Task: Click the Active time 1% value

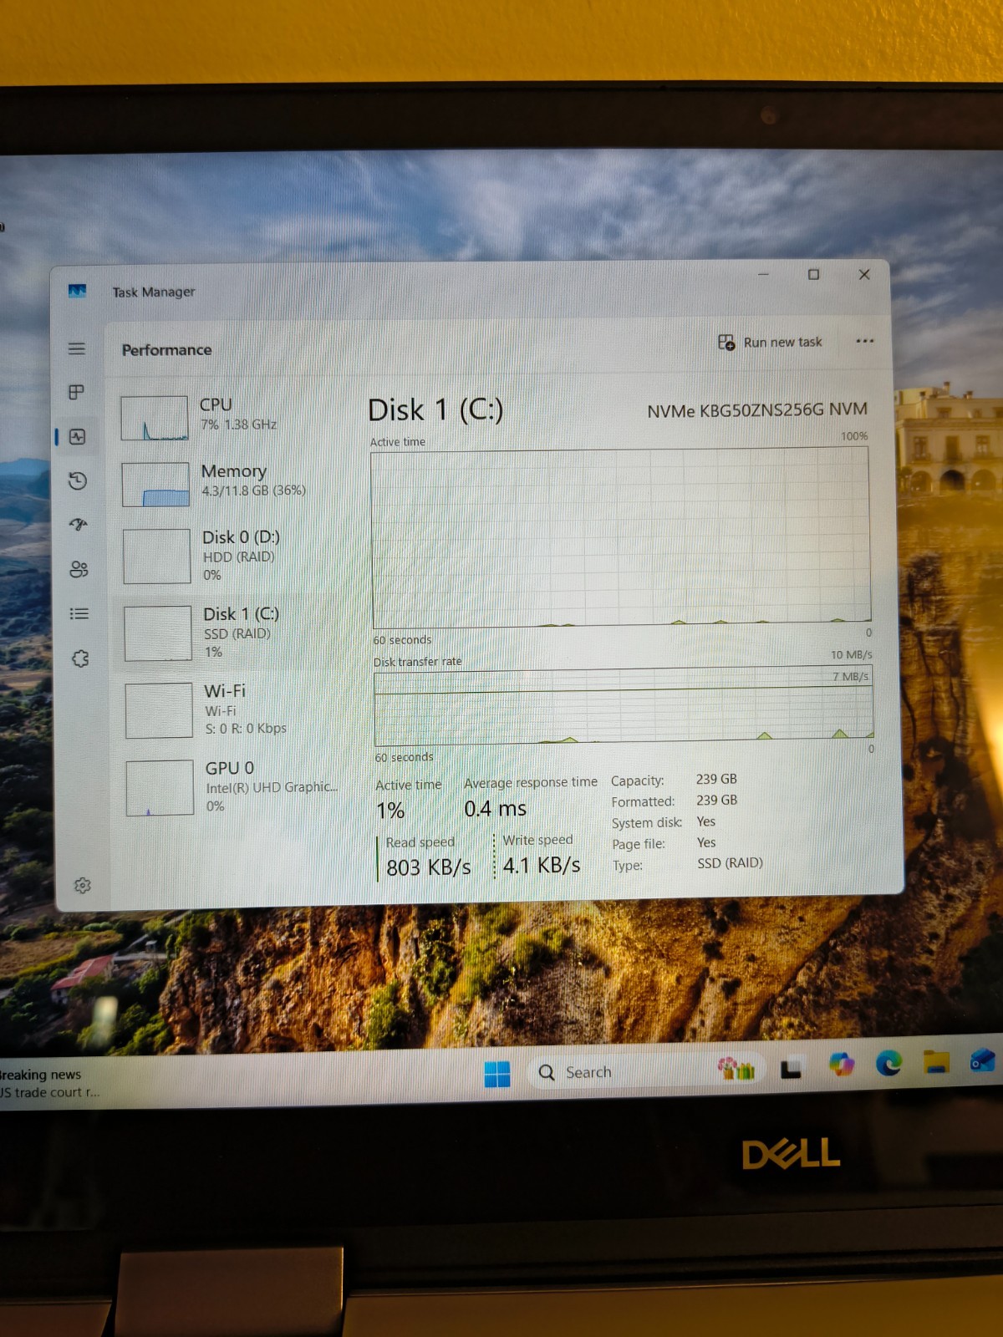Action: tap(390, 811)
